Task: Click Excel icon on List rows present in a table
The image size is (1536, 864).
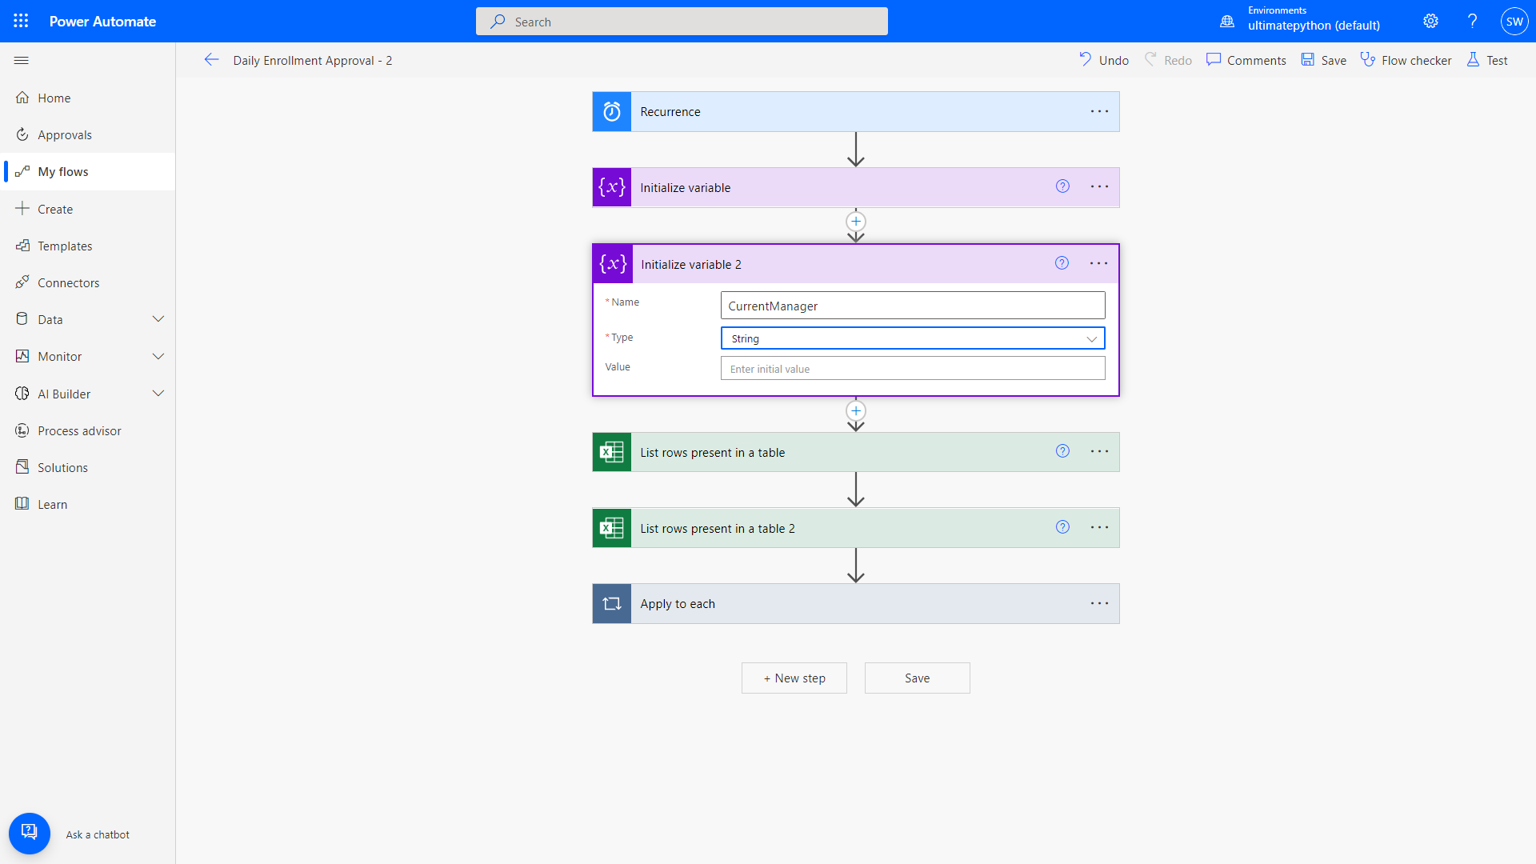Action: point(612,452)
